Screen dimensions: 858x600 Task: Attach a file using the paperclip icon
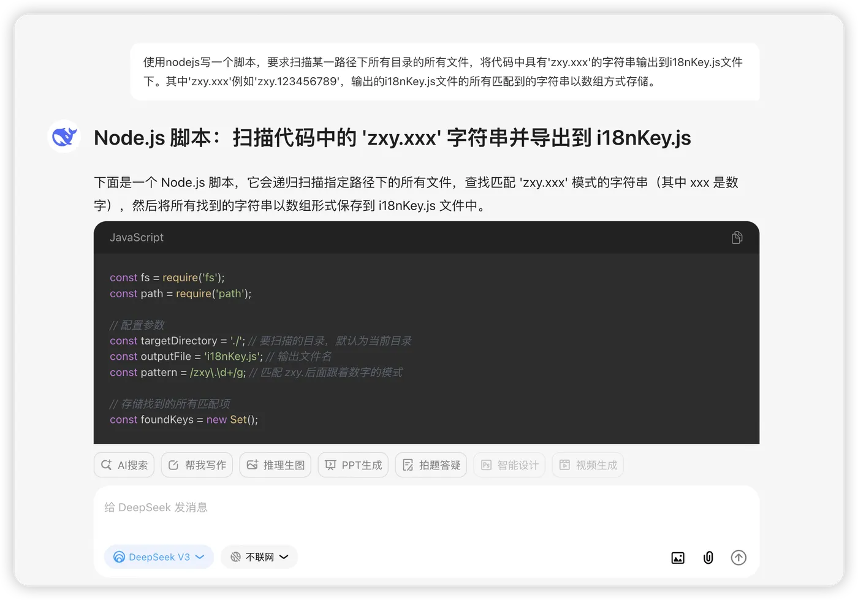coord(708,558)
